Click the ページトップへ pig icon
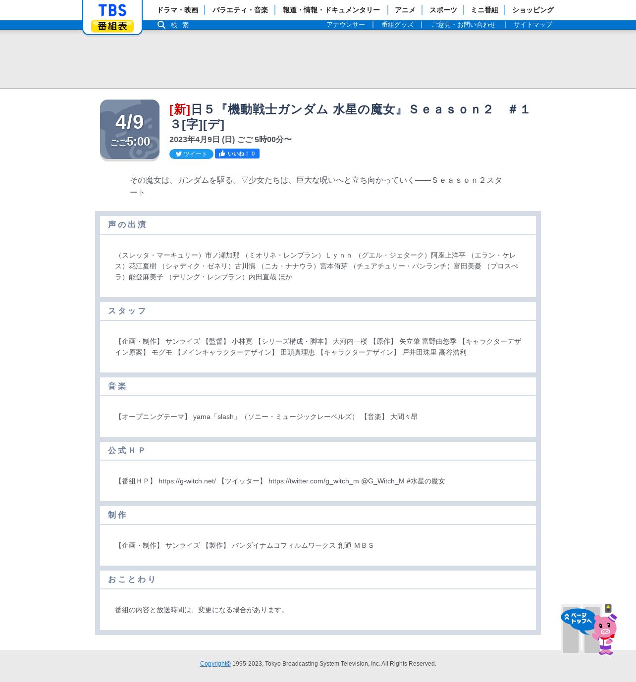Screen dimensions: 636x682 [x=589, y=630]
